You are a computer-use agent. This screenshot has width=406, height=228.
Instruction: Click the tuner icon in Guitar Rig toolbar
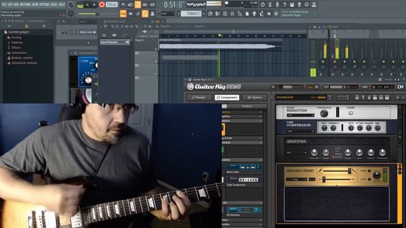click(363, 98)
